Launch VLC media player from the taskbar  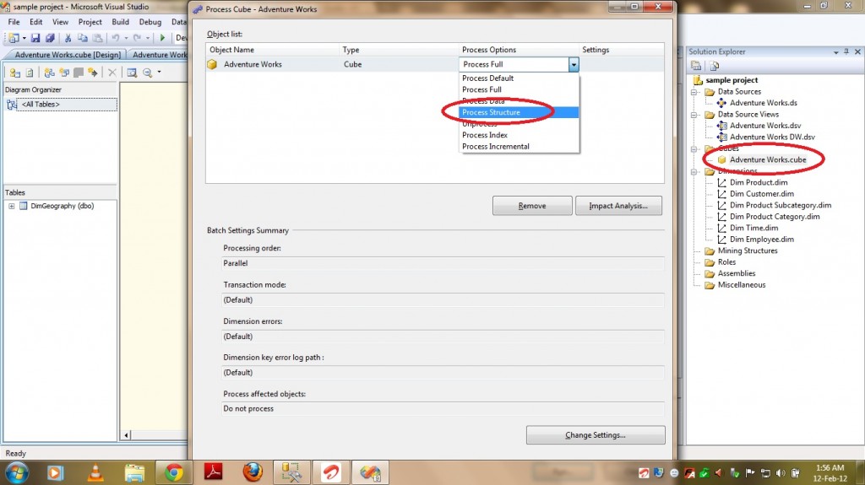tap(95, 472)
